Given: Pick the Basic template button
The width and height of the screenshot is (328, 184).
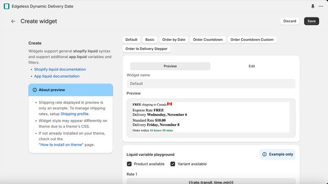Looking at the screenshot, I should (x=150, y=40).
